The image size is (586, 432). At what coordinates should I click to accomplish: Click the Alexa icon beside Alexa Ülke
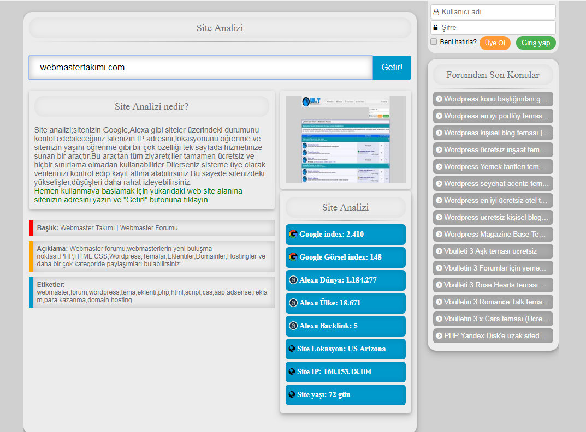[293, 303]
